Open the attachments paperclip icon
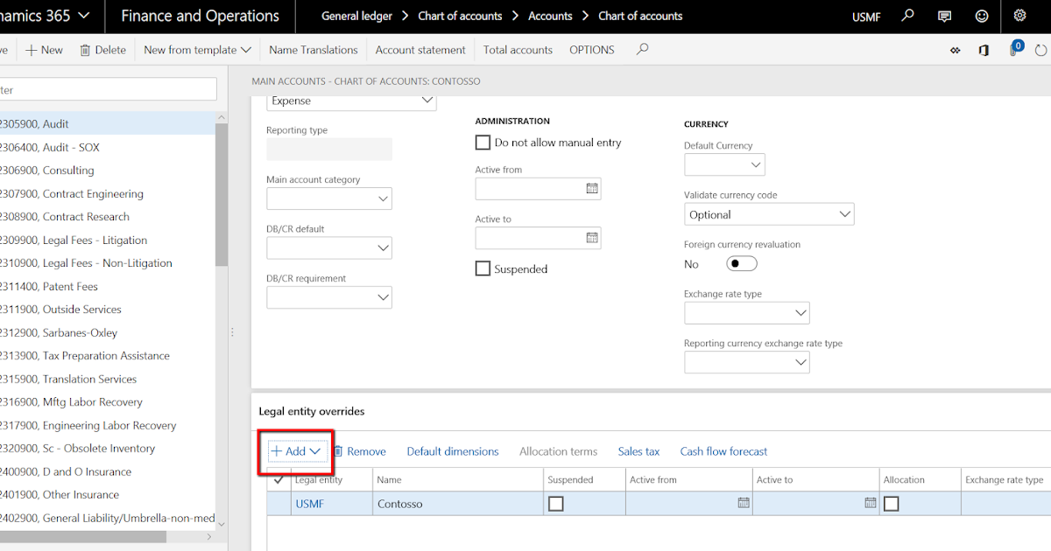 (1014, 50)
